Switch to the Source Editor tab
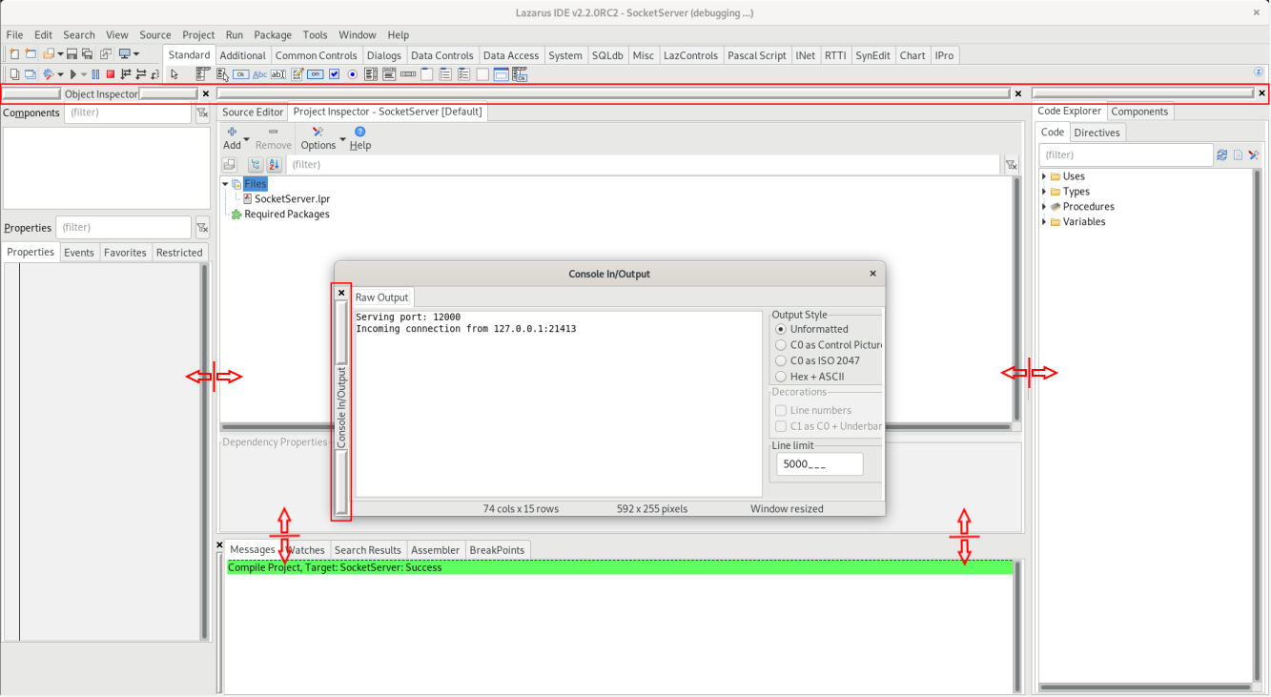This screenshot has height=697, width=1271. coord(253,112)
